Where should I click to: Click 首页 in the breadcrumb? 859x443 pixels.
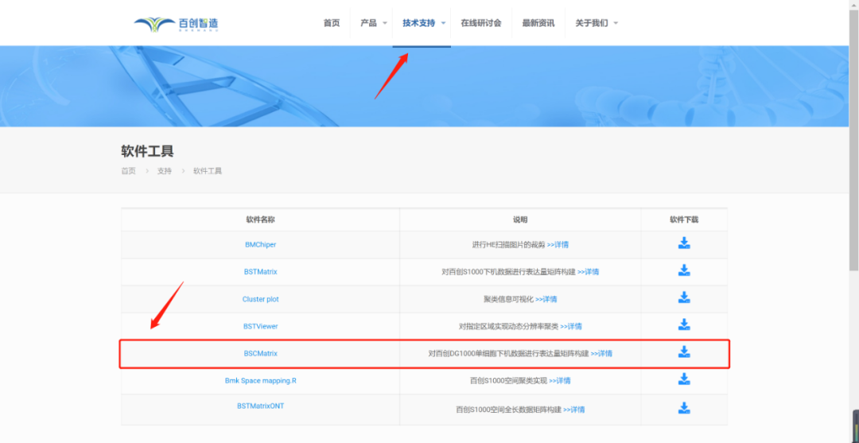(x=128, y=171)
